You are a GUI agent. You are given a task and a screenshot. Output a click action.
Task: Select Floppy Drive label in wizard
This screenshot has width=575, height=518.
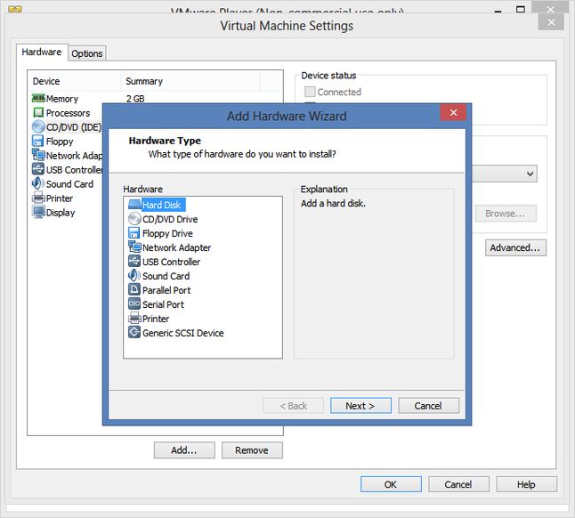click(167, 233)
